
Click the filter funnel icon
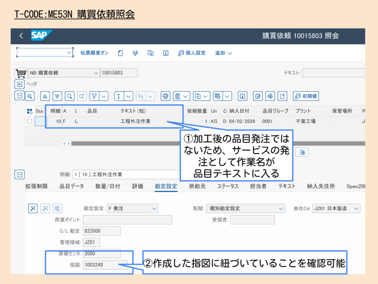(94, 96)
